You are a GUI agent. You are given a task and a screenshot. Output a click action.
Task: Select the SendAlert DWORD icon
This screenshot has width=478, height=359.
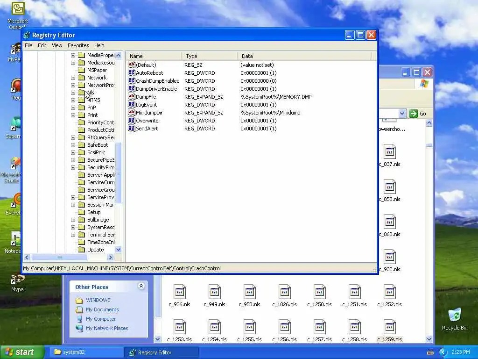tap(131, 128)
